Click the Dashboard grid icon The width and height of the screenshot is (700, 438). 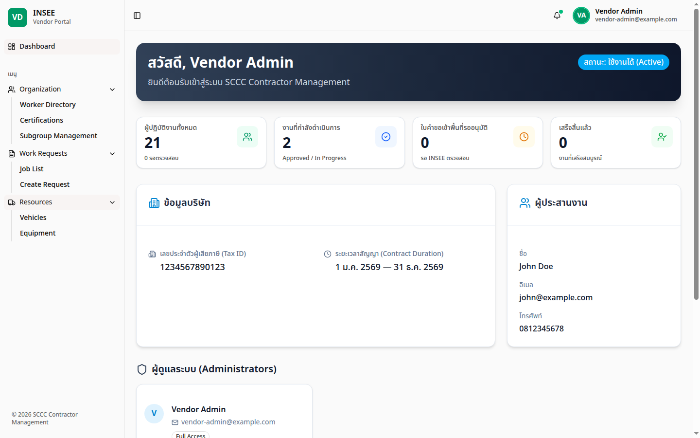(x=12, y=47)
